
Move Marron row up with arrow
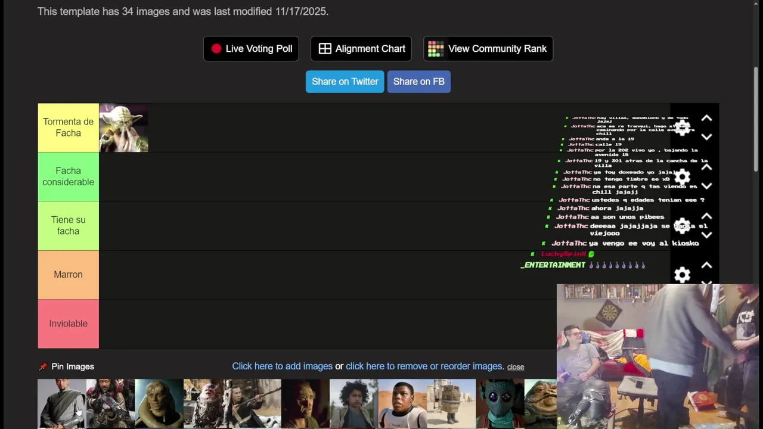click(x=706, y=265)
